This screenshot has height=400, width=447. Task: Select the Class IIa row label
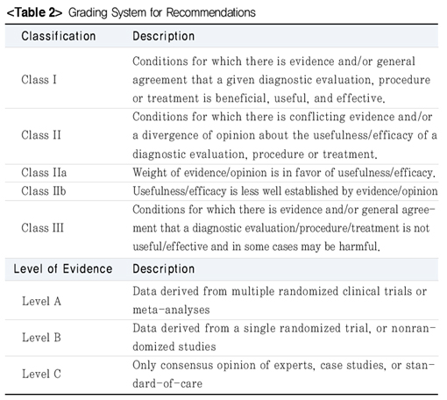point(44,173)
